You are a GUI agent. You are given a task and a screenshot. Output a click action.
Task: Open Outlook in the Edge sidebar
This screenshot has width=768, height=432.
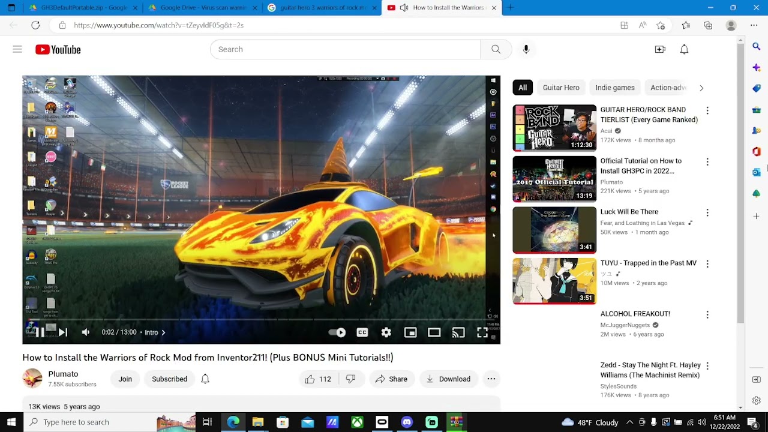[756, 172]
